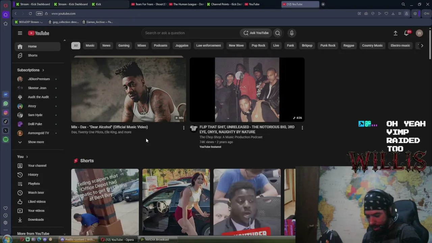Click the YouTube search input field
The width and height of the screenshot is (432, 243).
click(x=191, y=33)
